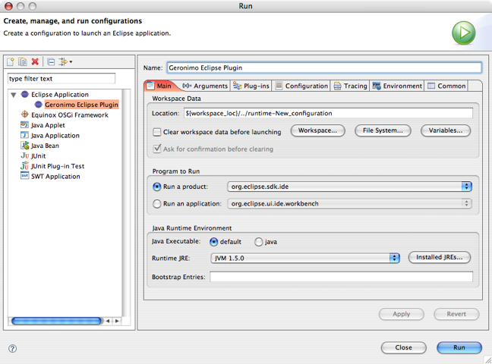Click the Java Bean icon
492x364 pixels.
pos(24,145)
